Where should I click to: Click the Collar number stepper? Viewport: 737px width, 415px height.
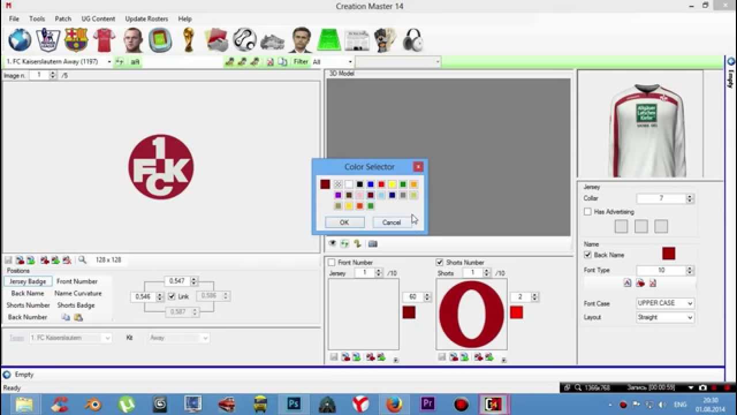point(690,198)
